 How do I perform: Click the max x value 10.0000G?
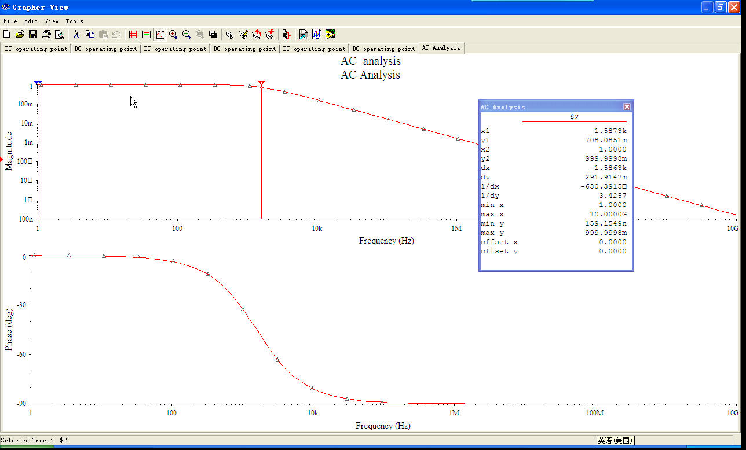pos(608,215)
